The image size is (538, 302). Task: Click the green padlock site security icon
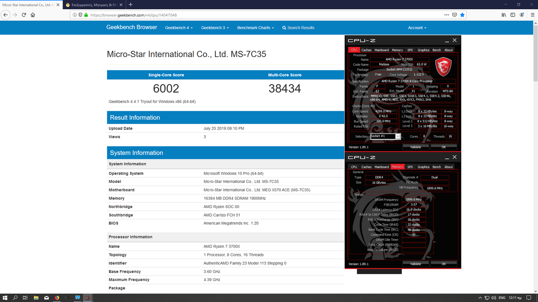point(86,15)
